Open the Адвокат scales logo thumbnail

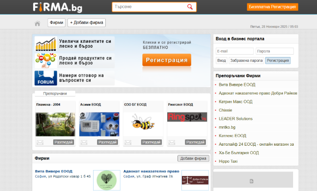point(195,180)
